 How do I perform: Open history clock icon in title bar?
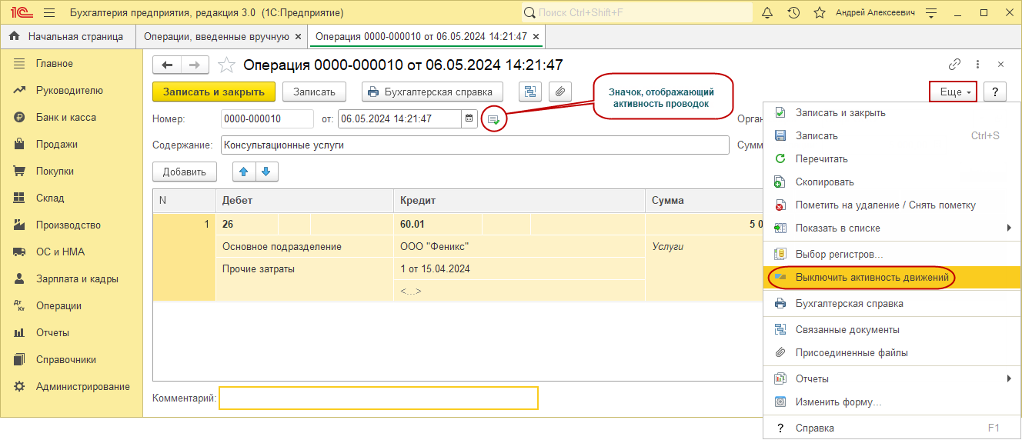pos(793,13)
